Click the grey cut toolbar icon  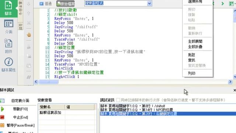click(x=29, y=47)
